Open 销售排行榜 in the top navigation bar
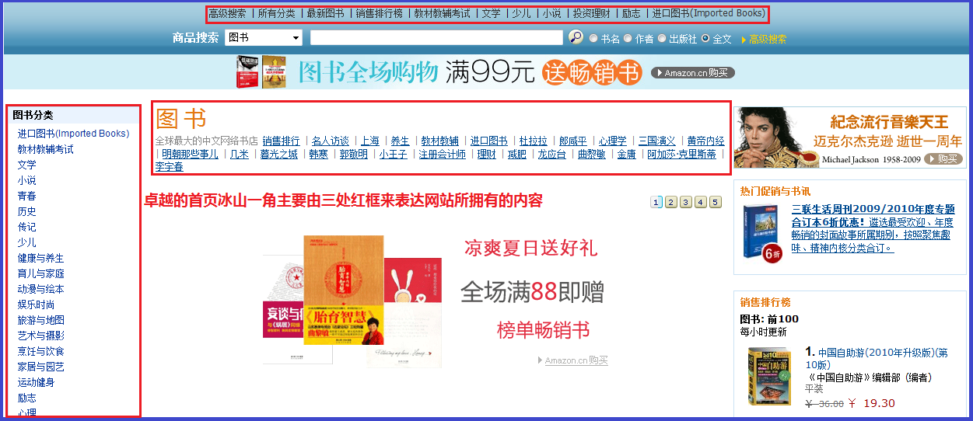The height and width of the screenshot is (421, 973). [379, 13]
